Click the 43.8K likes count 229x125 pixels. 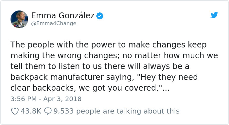click(x=31, y=111)
